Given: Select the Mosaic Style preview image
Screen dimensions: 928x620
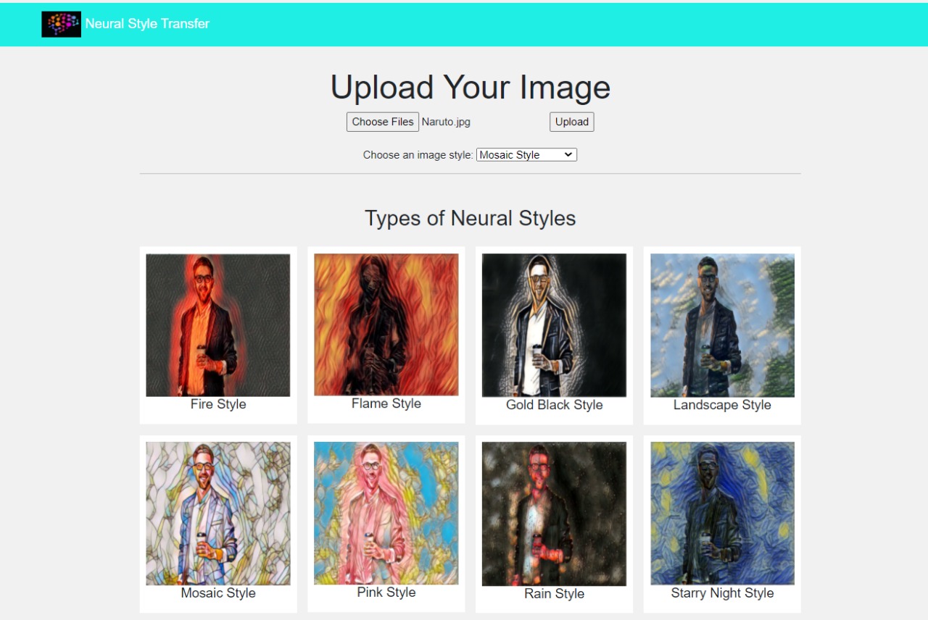Looking at the screenshot, I should [x=217, y=513].
